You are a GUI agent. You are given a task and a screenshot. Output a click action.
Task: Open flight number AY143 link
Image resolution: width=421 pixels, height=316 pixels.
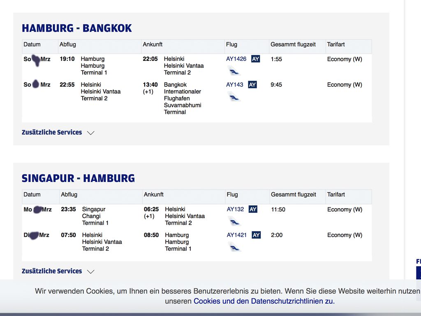pyautogui.click(x=235, y=85)
